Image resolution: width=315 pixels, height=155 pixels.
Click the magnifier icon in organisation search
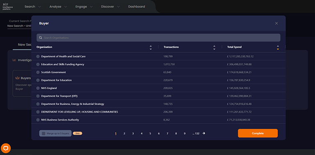41,38
